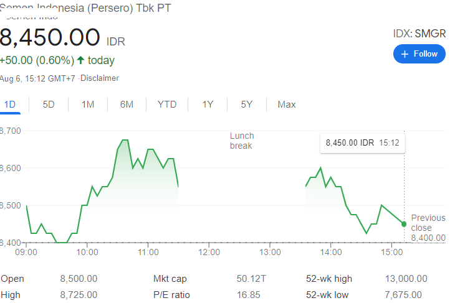Click the 8,450.00 IDR 15:12 tooltip
This screenshot has height=303, width=455.
pyautogui.click(x=362, y=142)
